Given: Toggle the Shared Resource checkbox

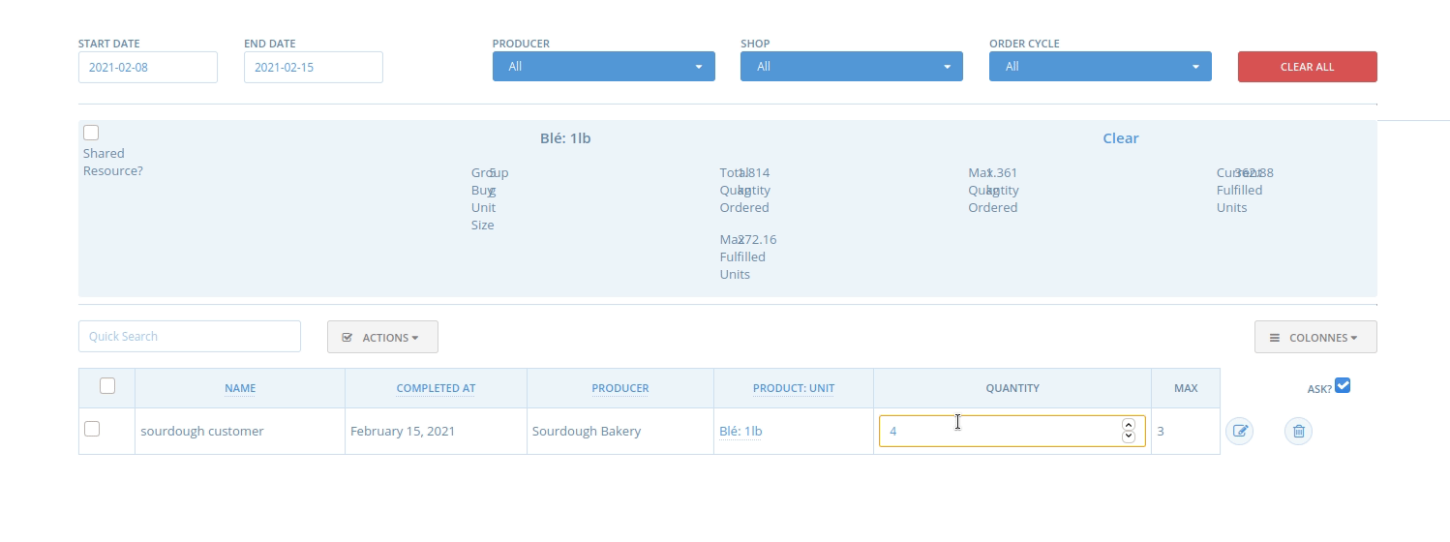Looking at the screenshot, I should click(91, 133).
